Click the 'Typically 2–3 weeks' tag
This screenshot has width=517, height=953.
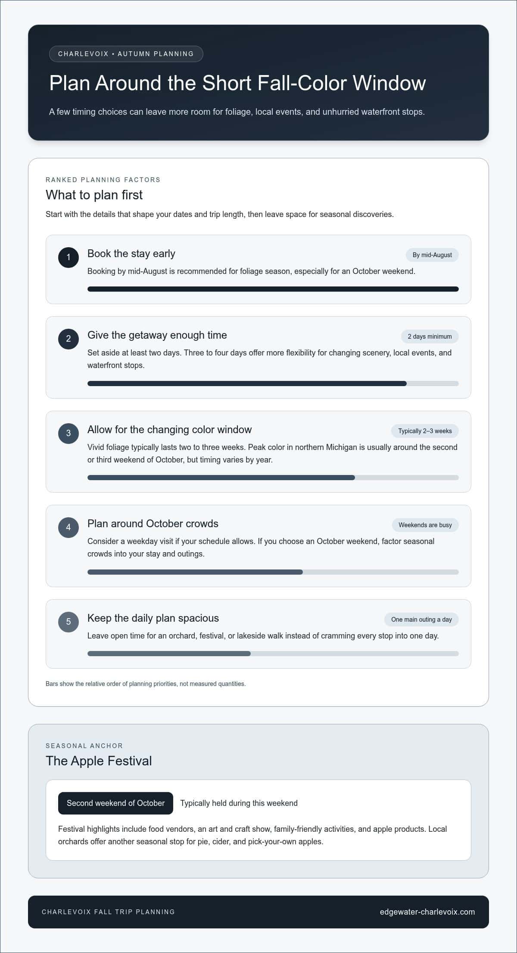click(425, 431)
